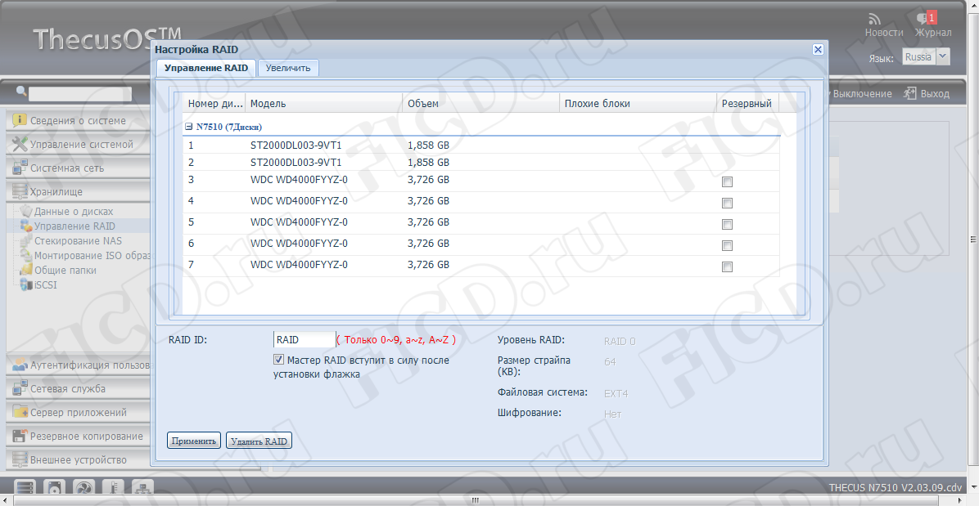Viewport: 979px width, 506px height.
Task: Click the Внешнее устройство menu section
Action: tap(78, 459)
